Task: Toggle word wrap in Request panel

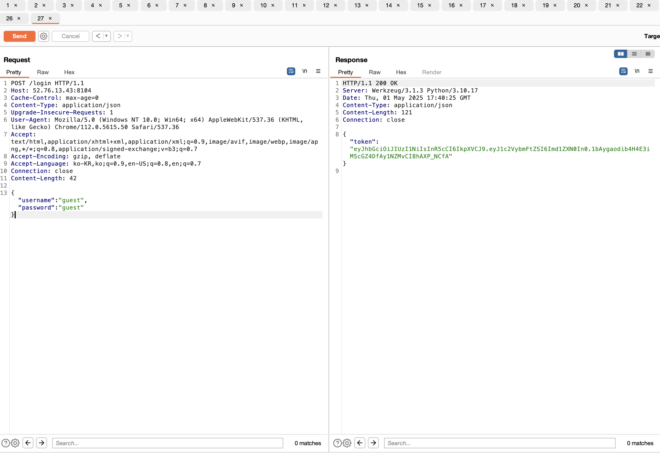Action: coord(291,71)
